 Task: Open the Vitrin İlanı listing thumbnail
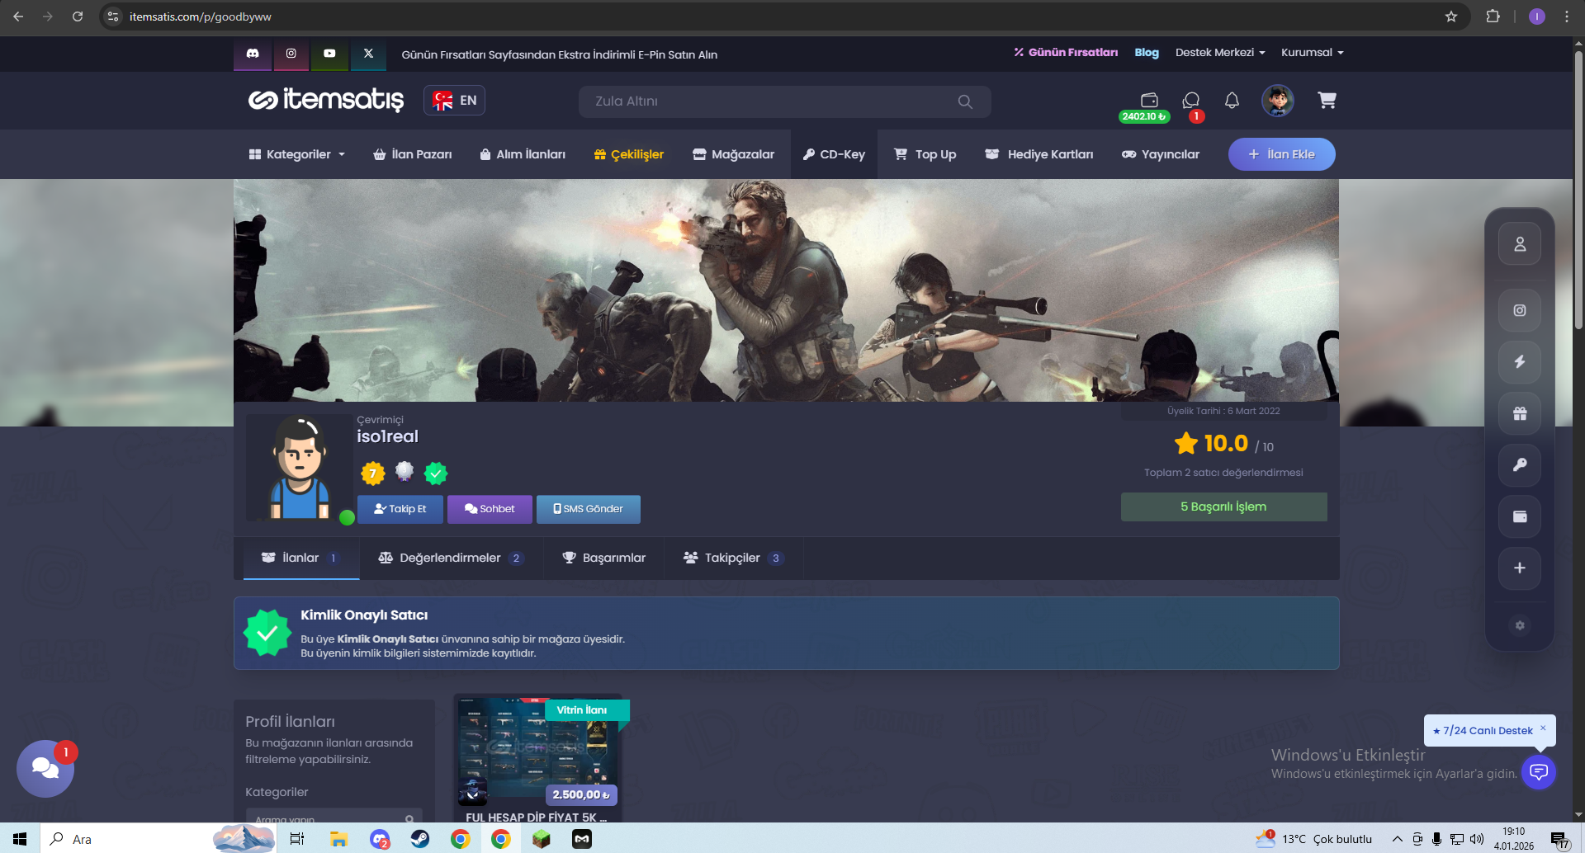coord(537,752)
